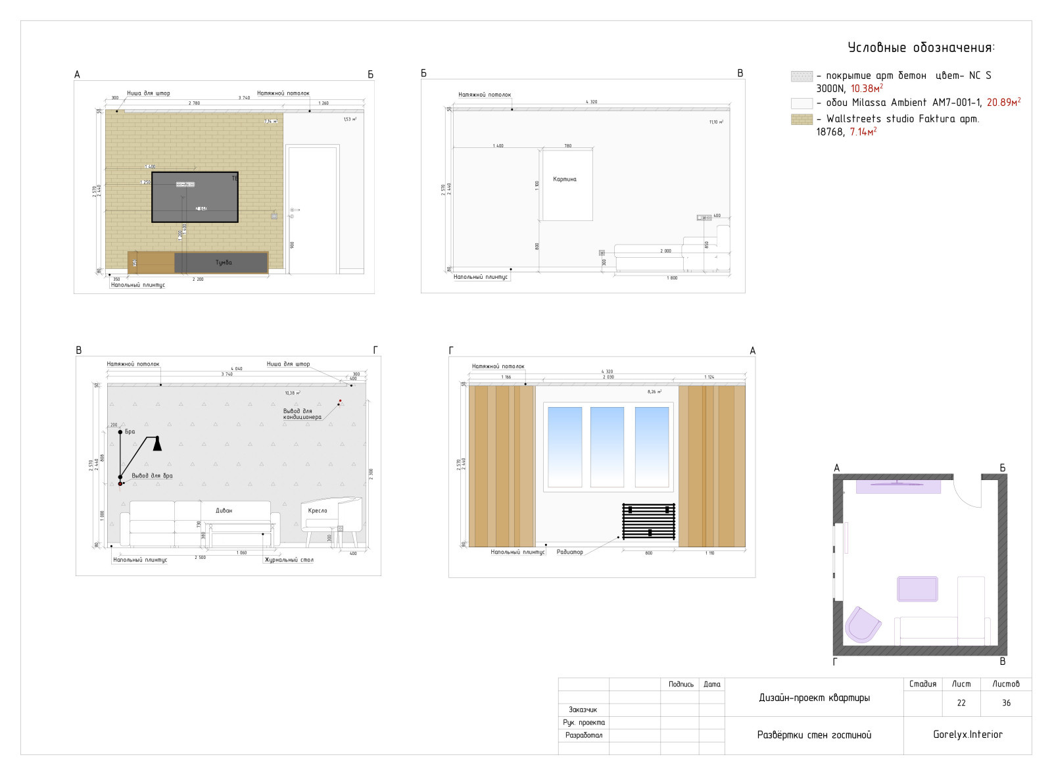The height and width of the screenshot is (776, 1052).
Task: Click the sheet number '22'
Action: (x=961, y=703)
